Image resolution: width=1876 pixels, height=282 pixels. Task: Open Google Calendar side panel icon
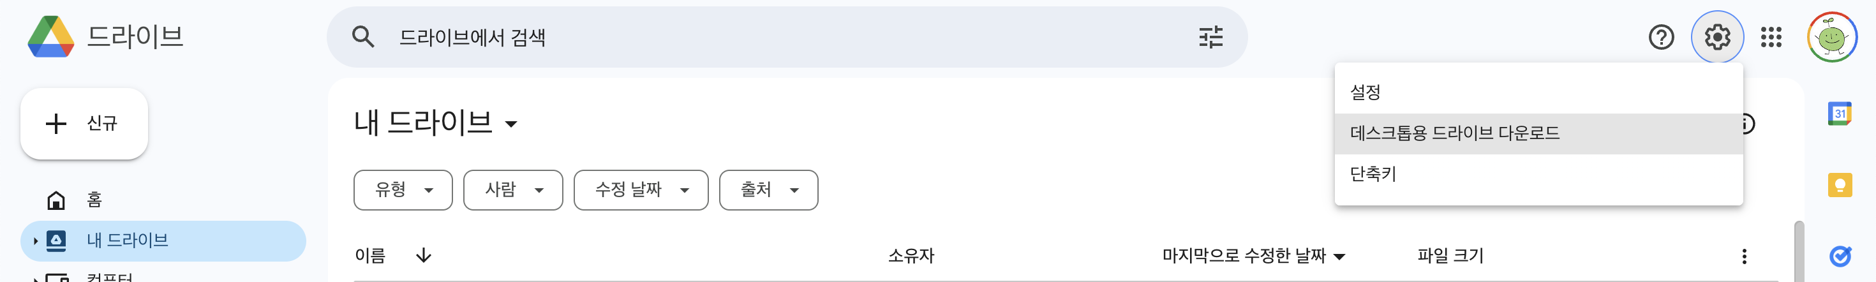[x=1840, y=113]
